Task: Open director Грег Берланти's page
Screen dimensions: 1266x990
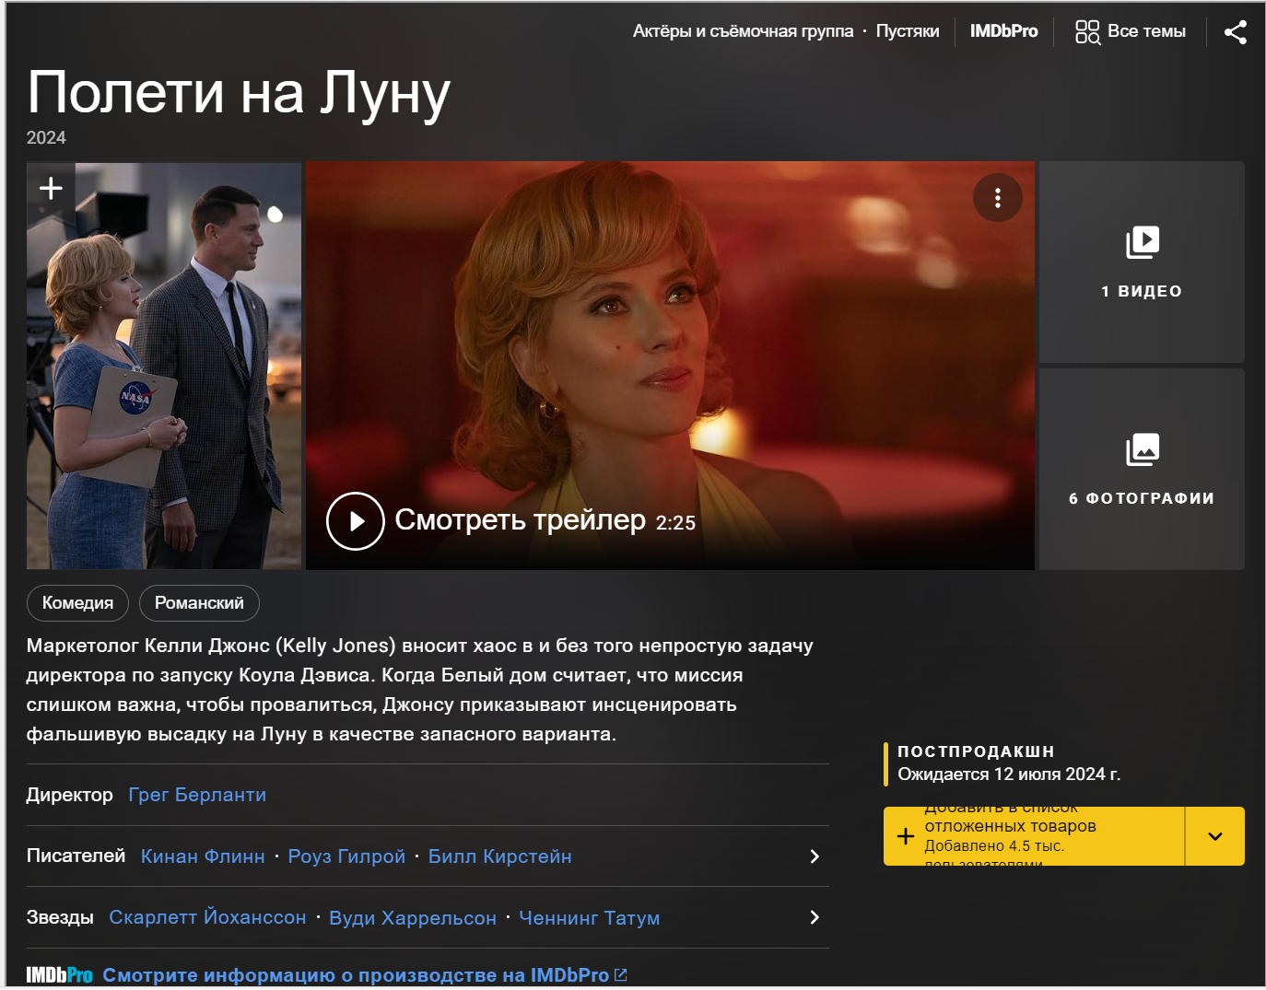Action: pos(197,795)
